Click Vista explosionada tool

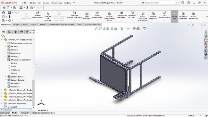(x=164, y=15)
